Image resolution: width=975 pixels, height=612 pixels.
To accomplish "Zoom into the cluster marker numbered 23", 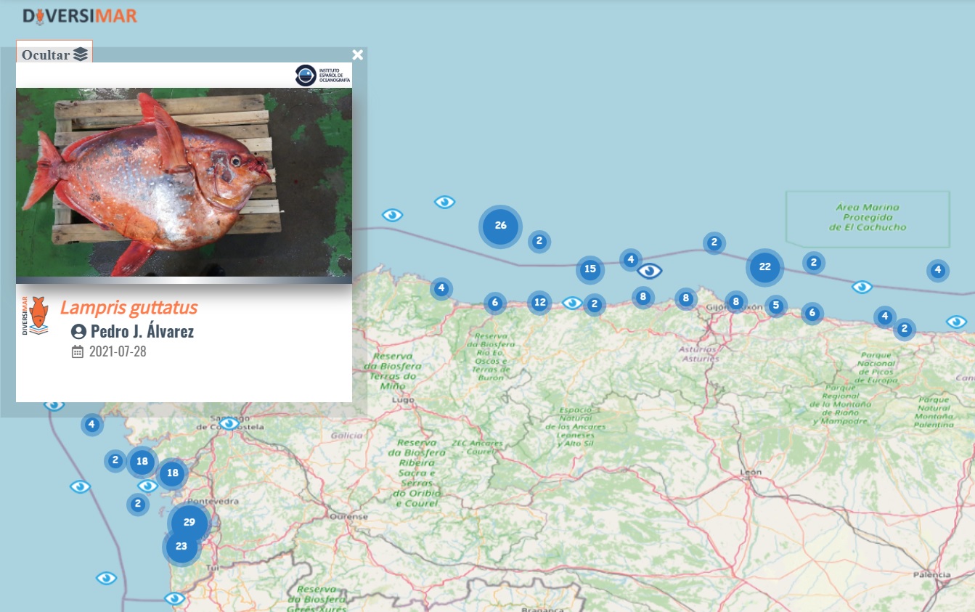I will coord(181,547).
